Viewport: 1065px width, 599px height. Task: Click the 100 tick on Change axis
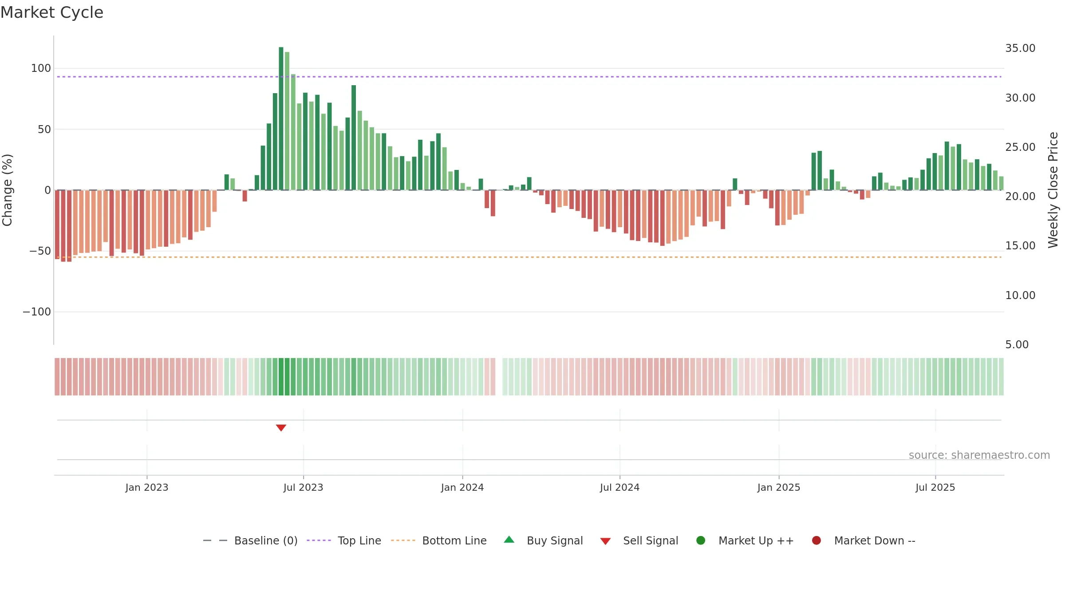[41, 68]
